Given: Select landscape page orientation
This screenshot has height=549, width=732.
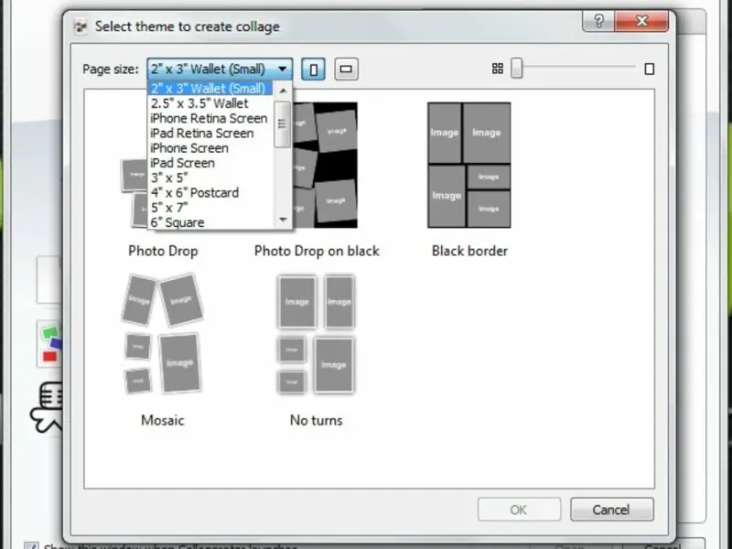Looking at the screenshot, I should point(346,70).
